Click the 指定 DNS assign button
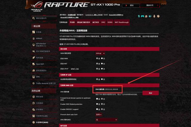This screenshot has width=191, height=127. [x=150, y=93]
